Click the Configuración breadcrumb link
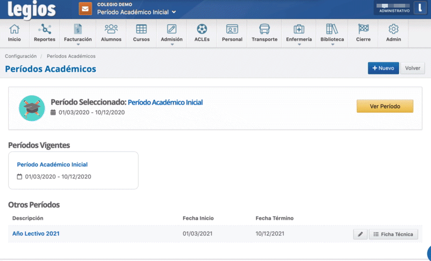 coord(21,56)
